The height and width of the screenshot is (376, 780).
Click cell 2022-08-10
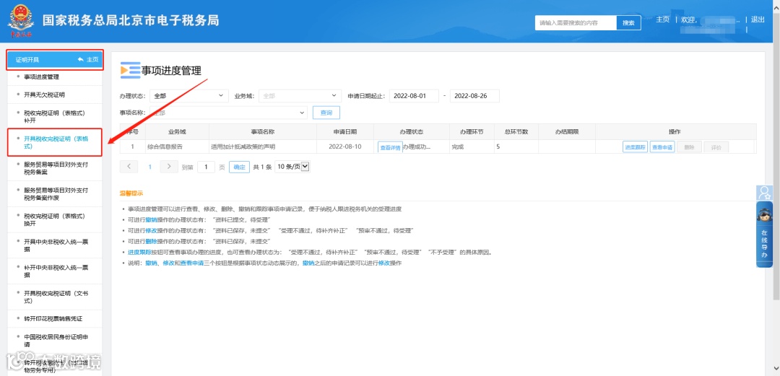coord(345,147)
